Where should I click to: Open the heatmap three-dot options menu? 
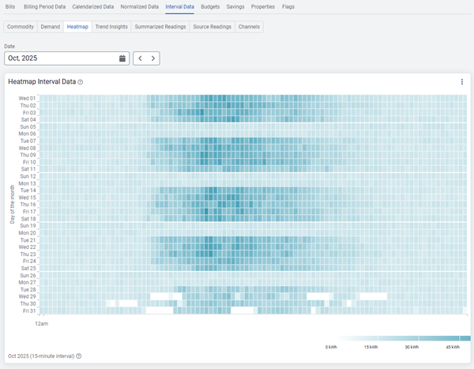click(462, 82)
